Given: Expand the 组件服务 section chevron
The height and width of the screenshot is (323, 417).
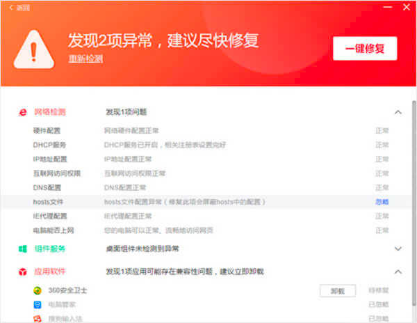Looking at the screenshot, I should [398, 249].
